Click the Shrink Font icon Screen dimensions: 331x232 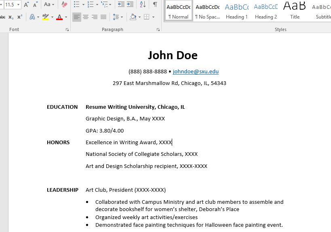(x=35, y=4)
